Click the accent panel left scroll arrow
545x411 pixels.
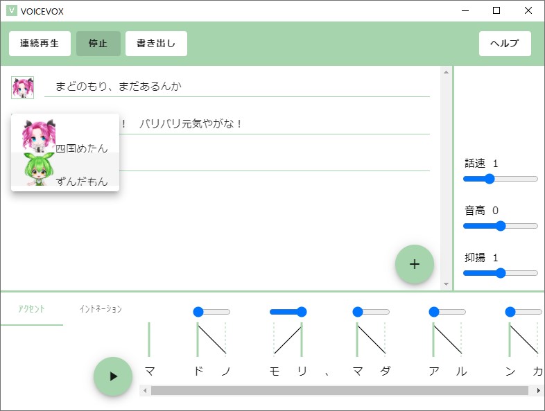coord(145,390)
